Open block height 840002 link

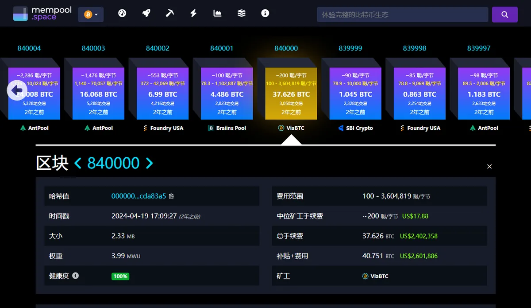coord(158,48)
